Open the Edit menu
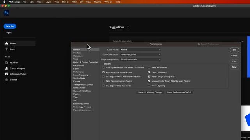Viewport: 250px width, 140px height. click(31, 2)
